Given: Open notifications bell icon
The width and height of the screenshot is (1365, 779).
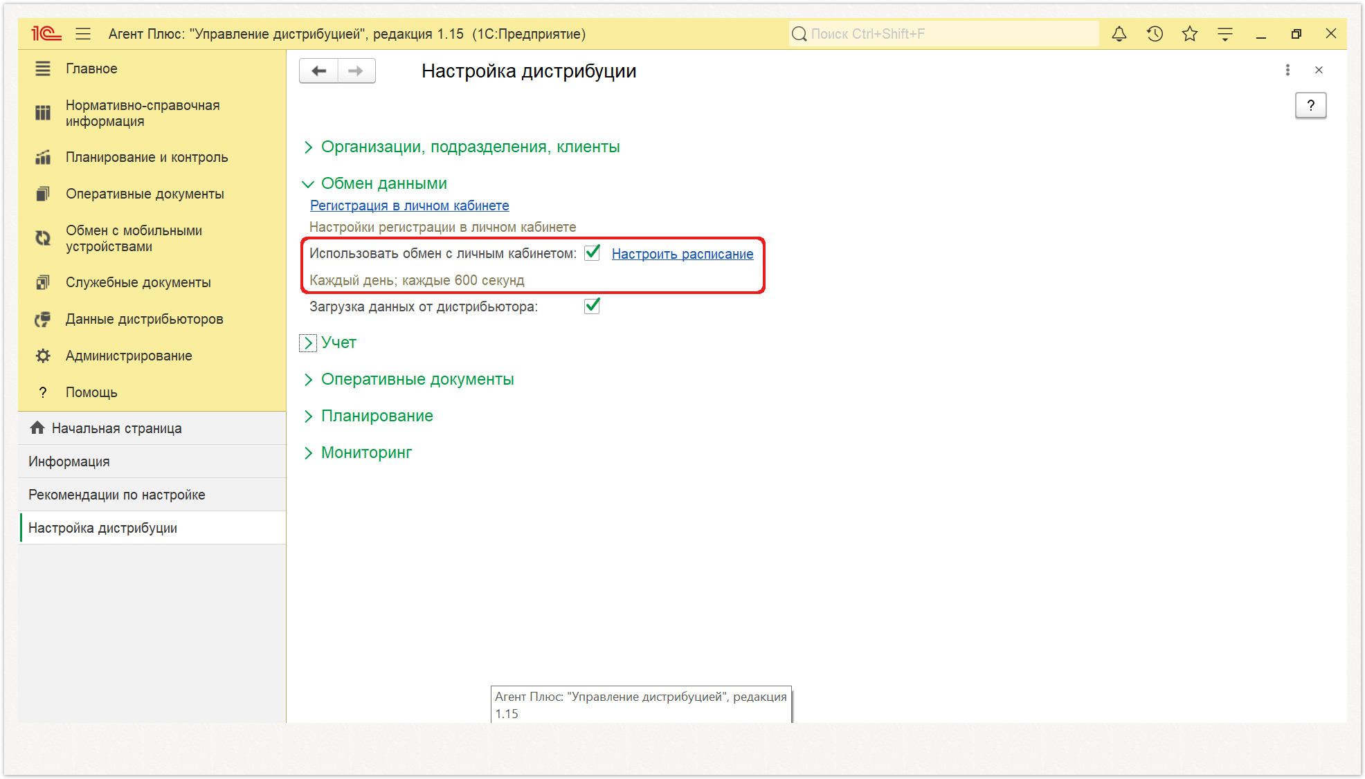Looking at the screenshot, I should tap(1119, 34).
